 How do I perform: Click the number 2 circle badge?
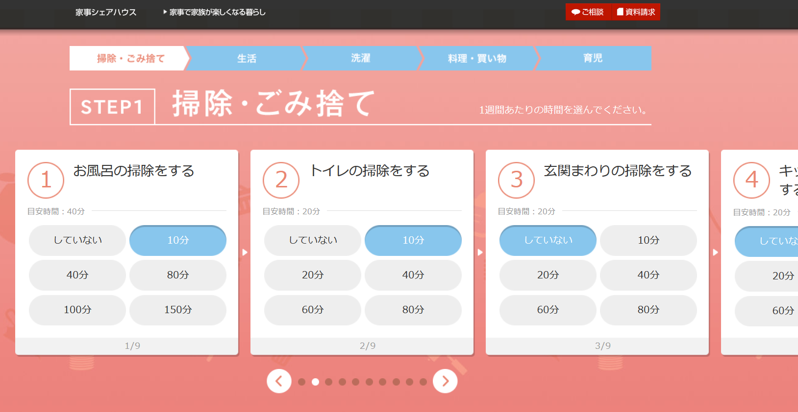[281, 180]
